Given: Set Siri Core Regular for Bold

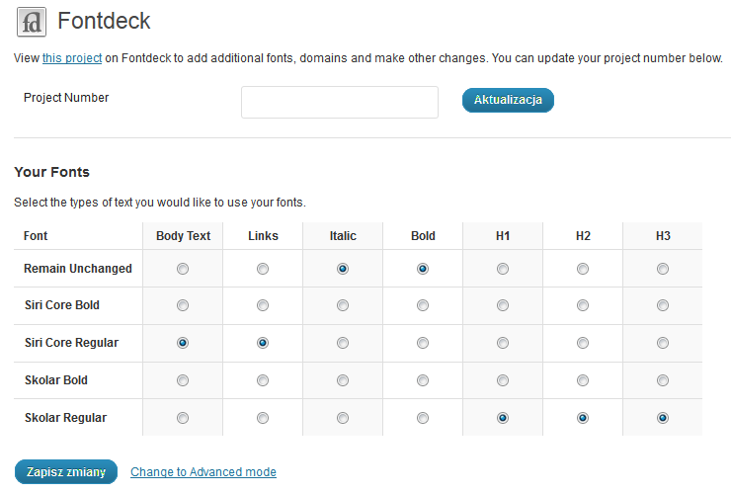Looking at the screenshot, I should tap(423, 343).
